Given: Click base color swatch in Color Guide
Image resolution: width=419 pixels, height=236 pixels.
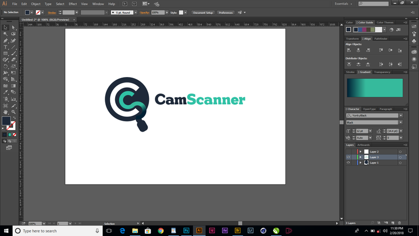Looking at the screenshot, I should click(x=348, y=29).
